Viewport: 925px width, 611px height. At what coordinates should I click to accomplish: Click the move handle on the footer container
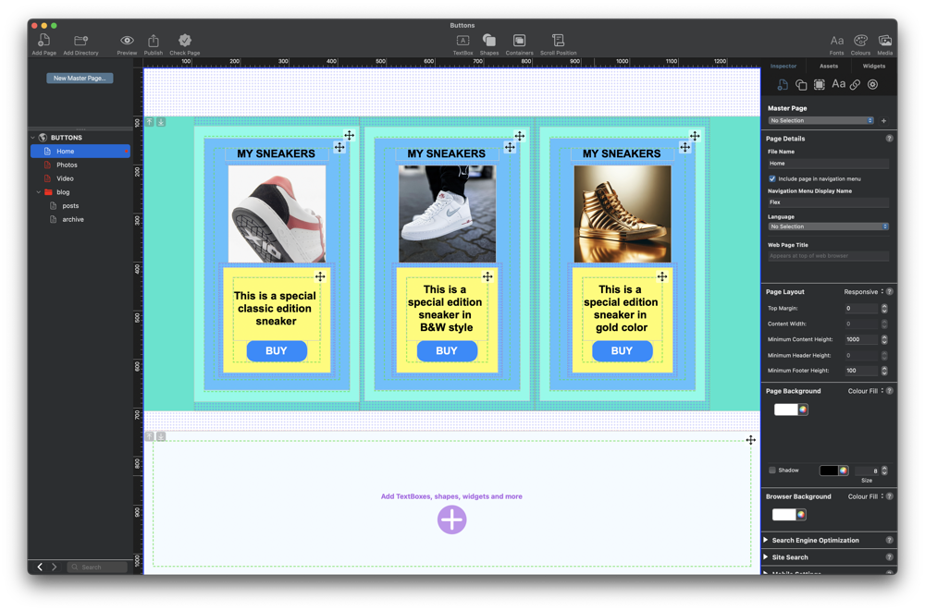click(750, 440)
